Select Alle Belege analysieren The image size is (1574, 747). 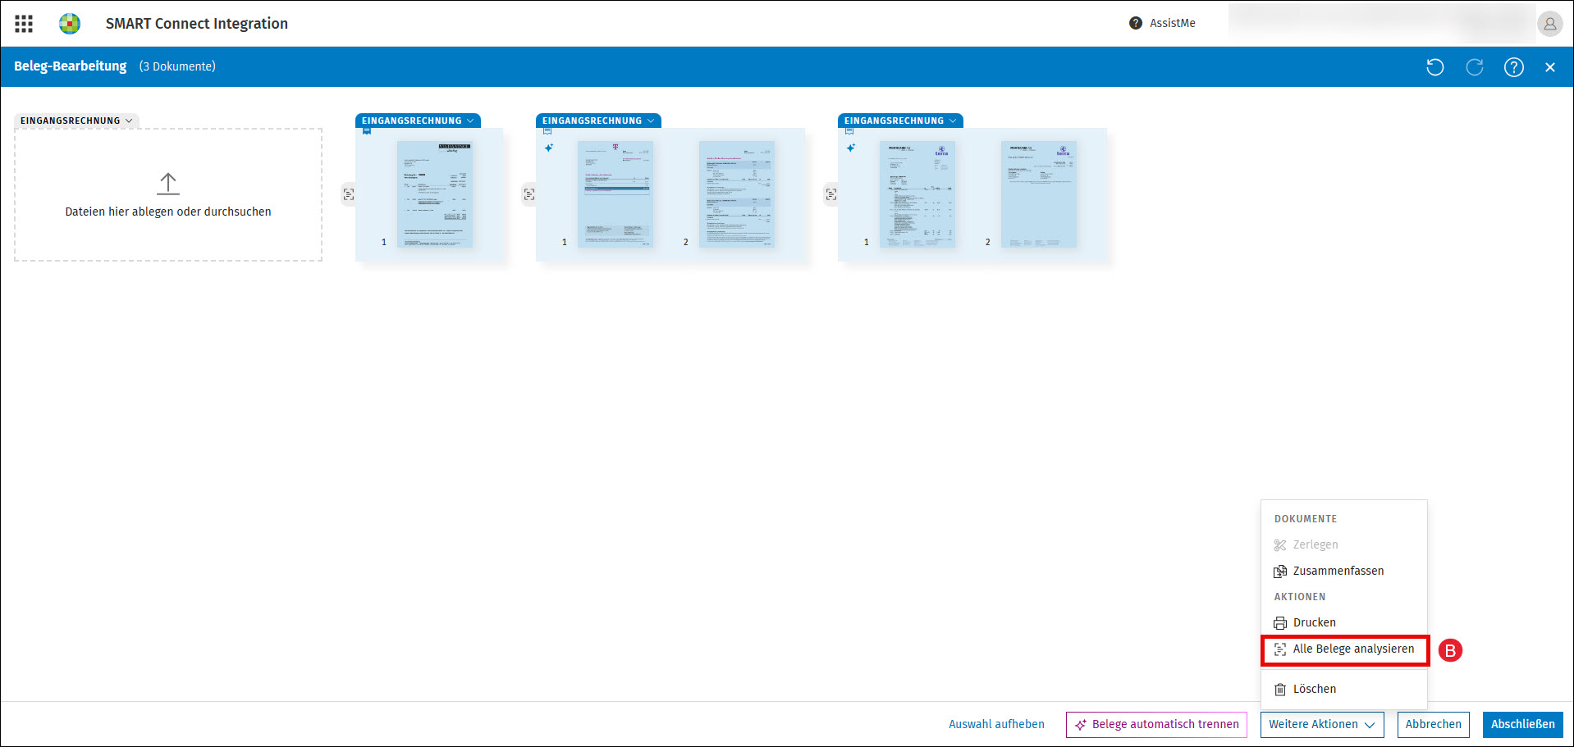tap(1344, 649)
